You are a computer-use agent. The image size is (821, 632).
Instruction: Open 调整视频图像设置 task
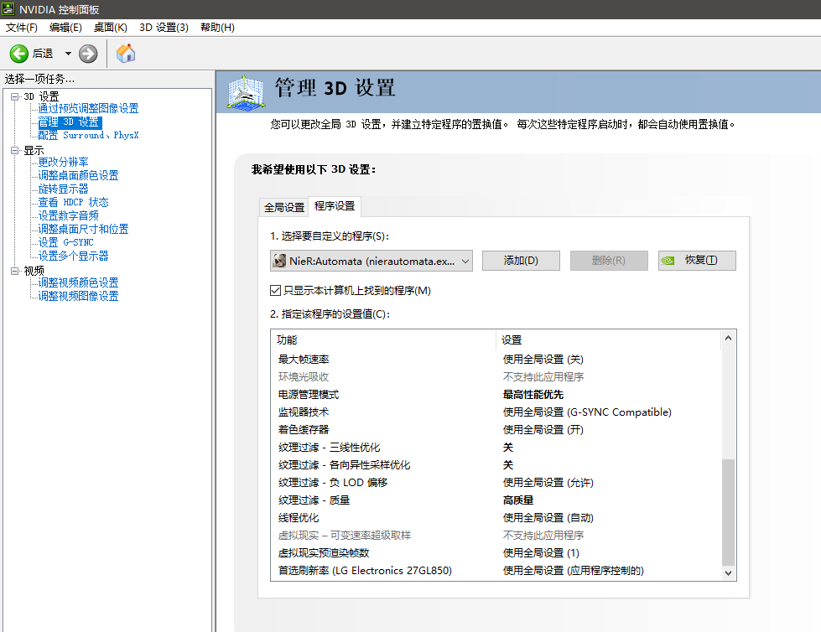tap(78, 296)
